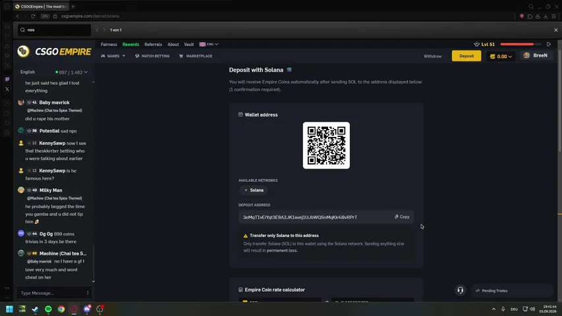Click the Type Message chat input
The image size is (562, 316).
pyautogui.click(x=50, y=293)
